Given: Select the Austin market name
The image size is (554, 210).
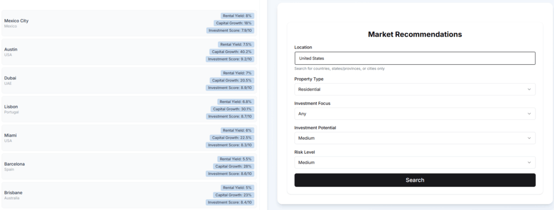Looking at the screenshot, I should 11,49.
